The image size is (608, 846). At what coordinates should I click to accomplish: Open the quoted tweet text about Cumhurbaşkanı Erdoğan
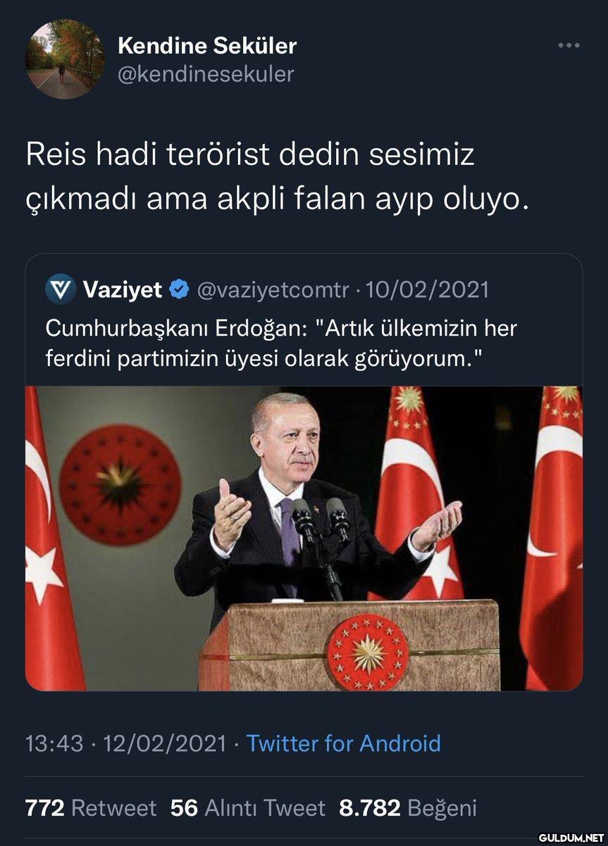(x=282, y=343)
